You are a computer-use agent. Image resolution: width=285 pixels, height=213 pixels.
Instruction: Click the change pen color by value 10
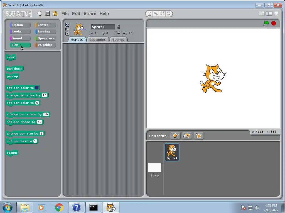(44, 95)
